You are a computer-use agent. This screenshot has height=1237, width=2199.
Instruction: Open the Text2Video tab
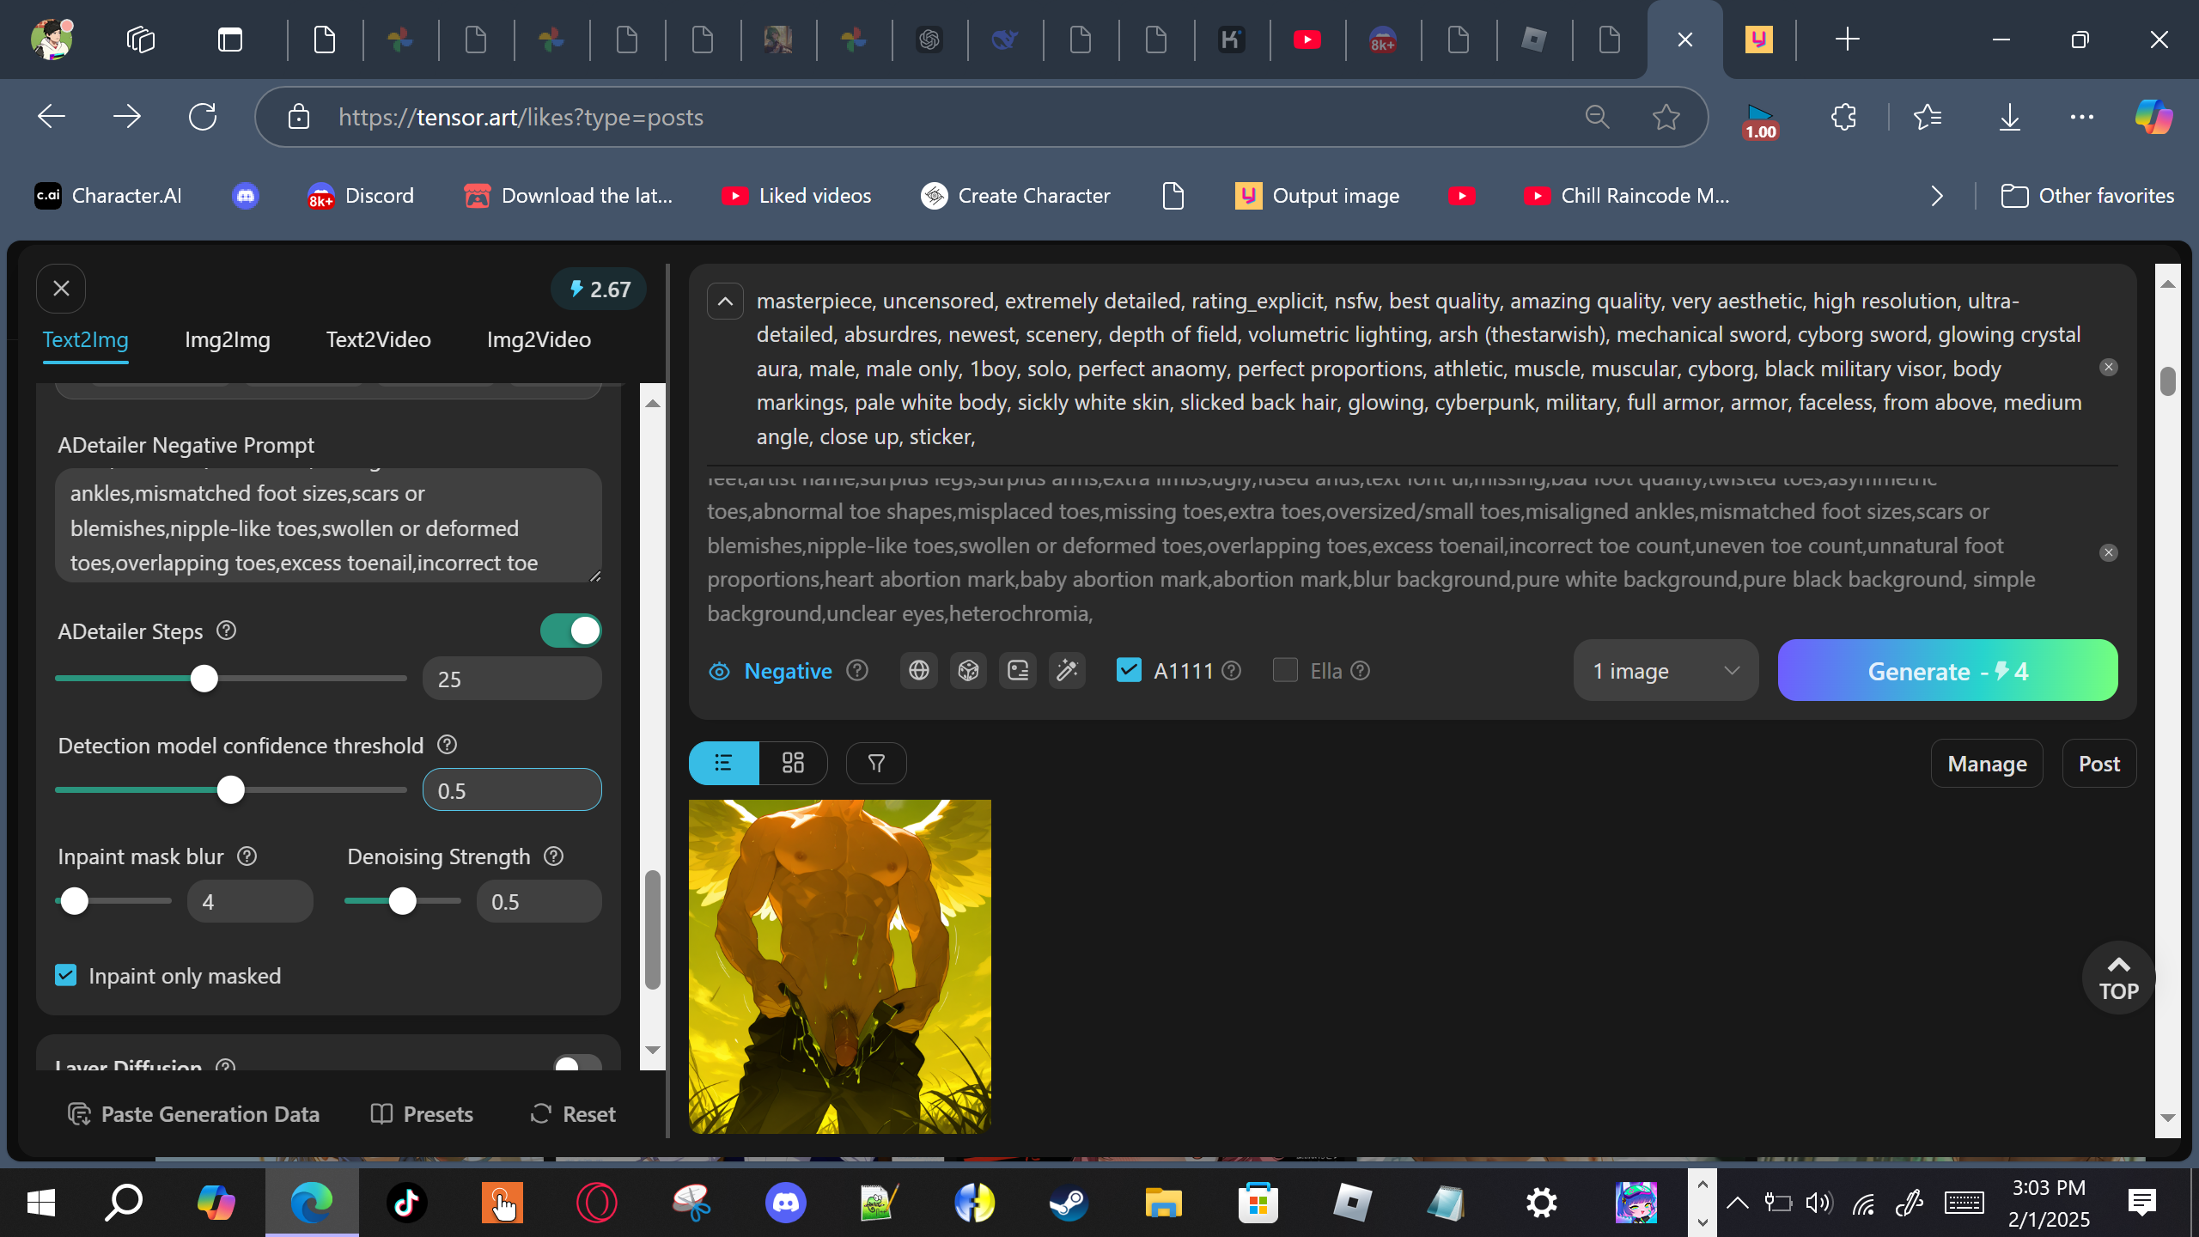click(x=378, y=339)
